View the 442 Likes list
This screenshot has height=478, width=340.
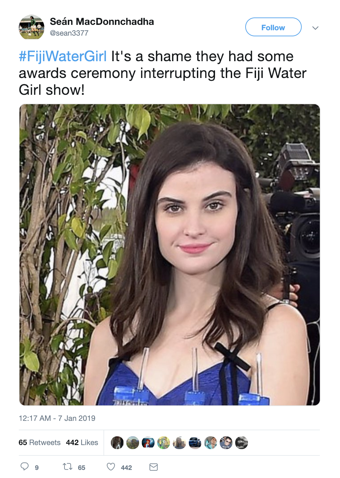point(82,442)
